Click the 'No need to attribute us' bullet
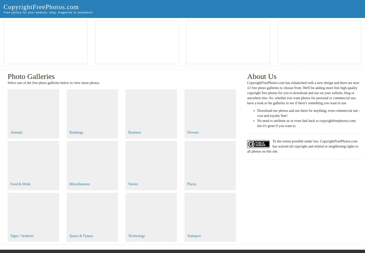The width and height of the screenshot is (365, 253). (x=307, y=123)
